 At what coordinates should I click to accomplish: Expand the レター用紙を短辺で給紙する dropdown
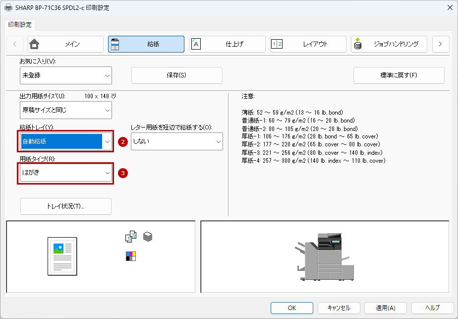tap(177, 141)
